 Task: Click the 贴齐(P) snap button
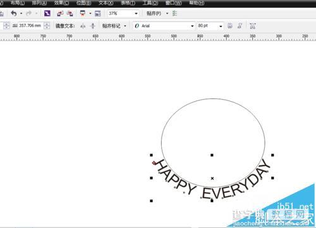tap(154, 13)
